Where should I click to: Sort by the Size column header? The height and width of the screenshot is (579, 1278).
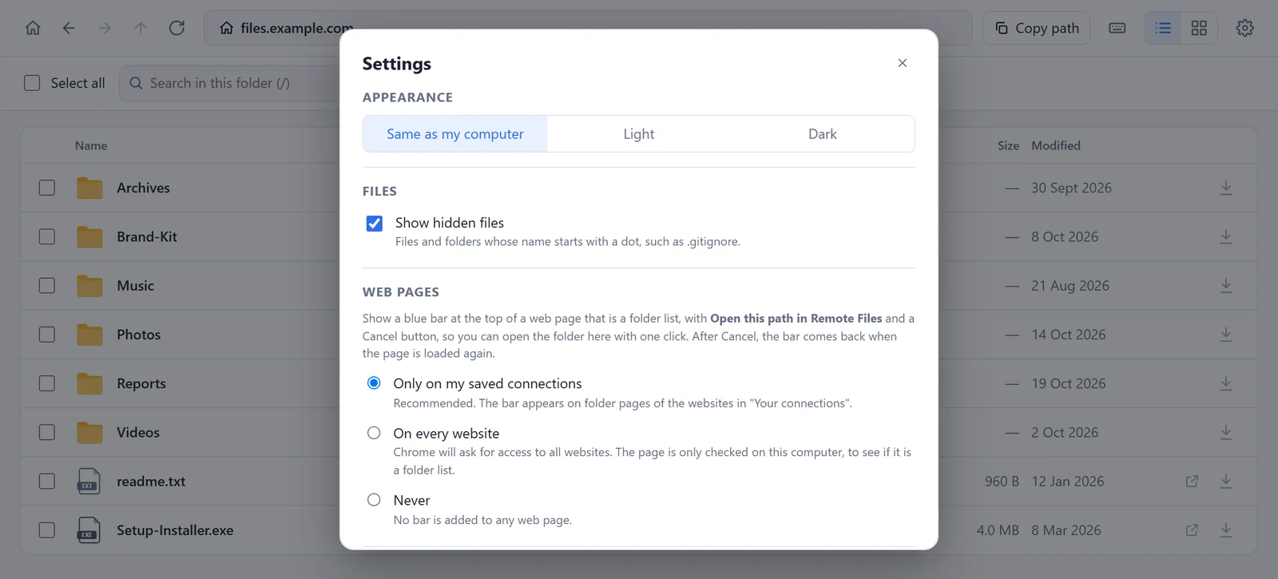(1008, 145)
